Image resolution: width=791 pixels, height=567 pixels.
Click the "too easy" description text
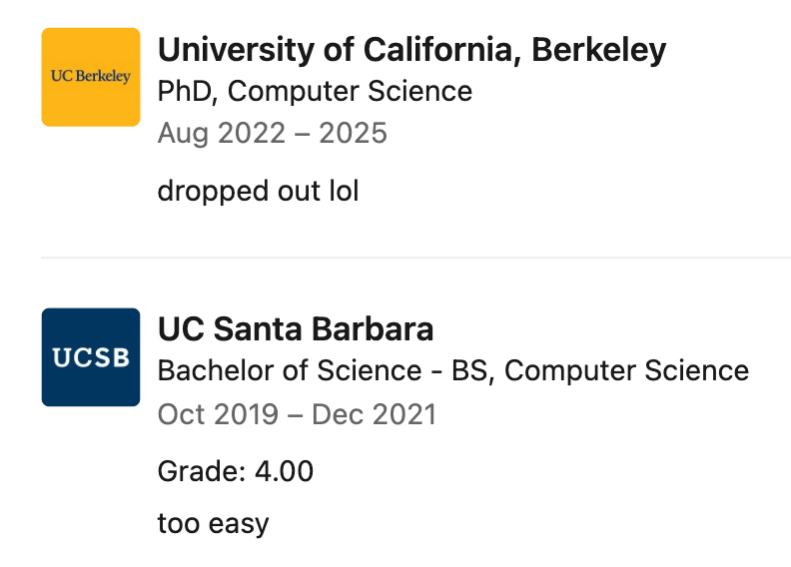pos(213,522)
